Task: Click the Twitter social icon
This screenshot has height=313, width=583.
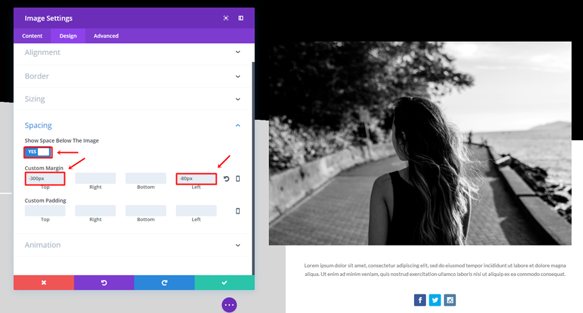Action: click(435, 300)
